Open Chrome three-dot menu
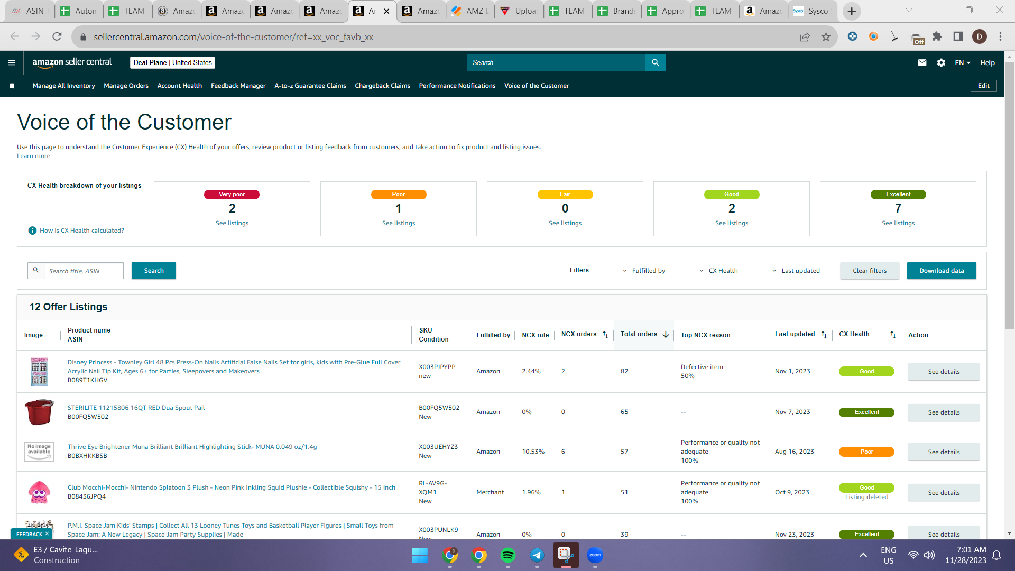The image size is (1015, 571). point(1000,36)
